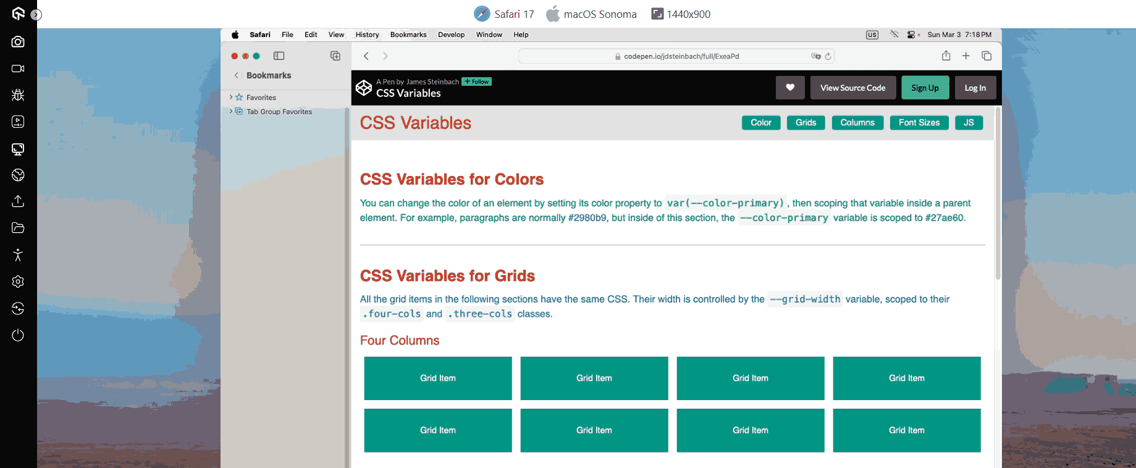Click the play-script icon in the left toolbar
1136x468 pixels.
point(18,122)
